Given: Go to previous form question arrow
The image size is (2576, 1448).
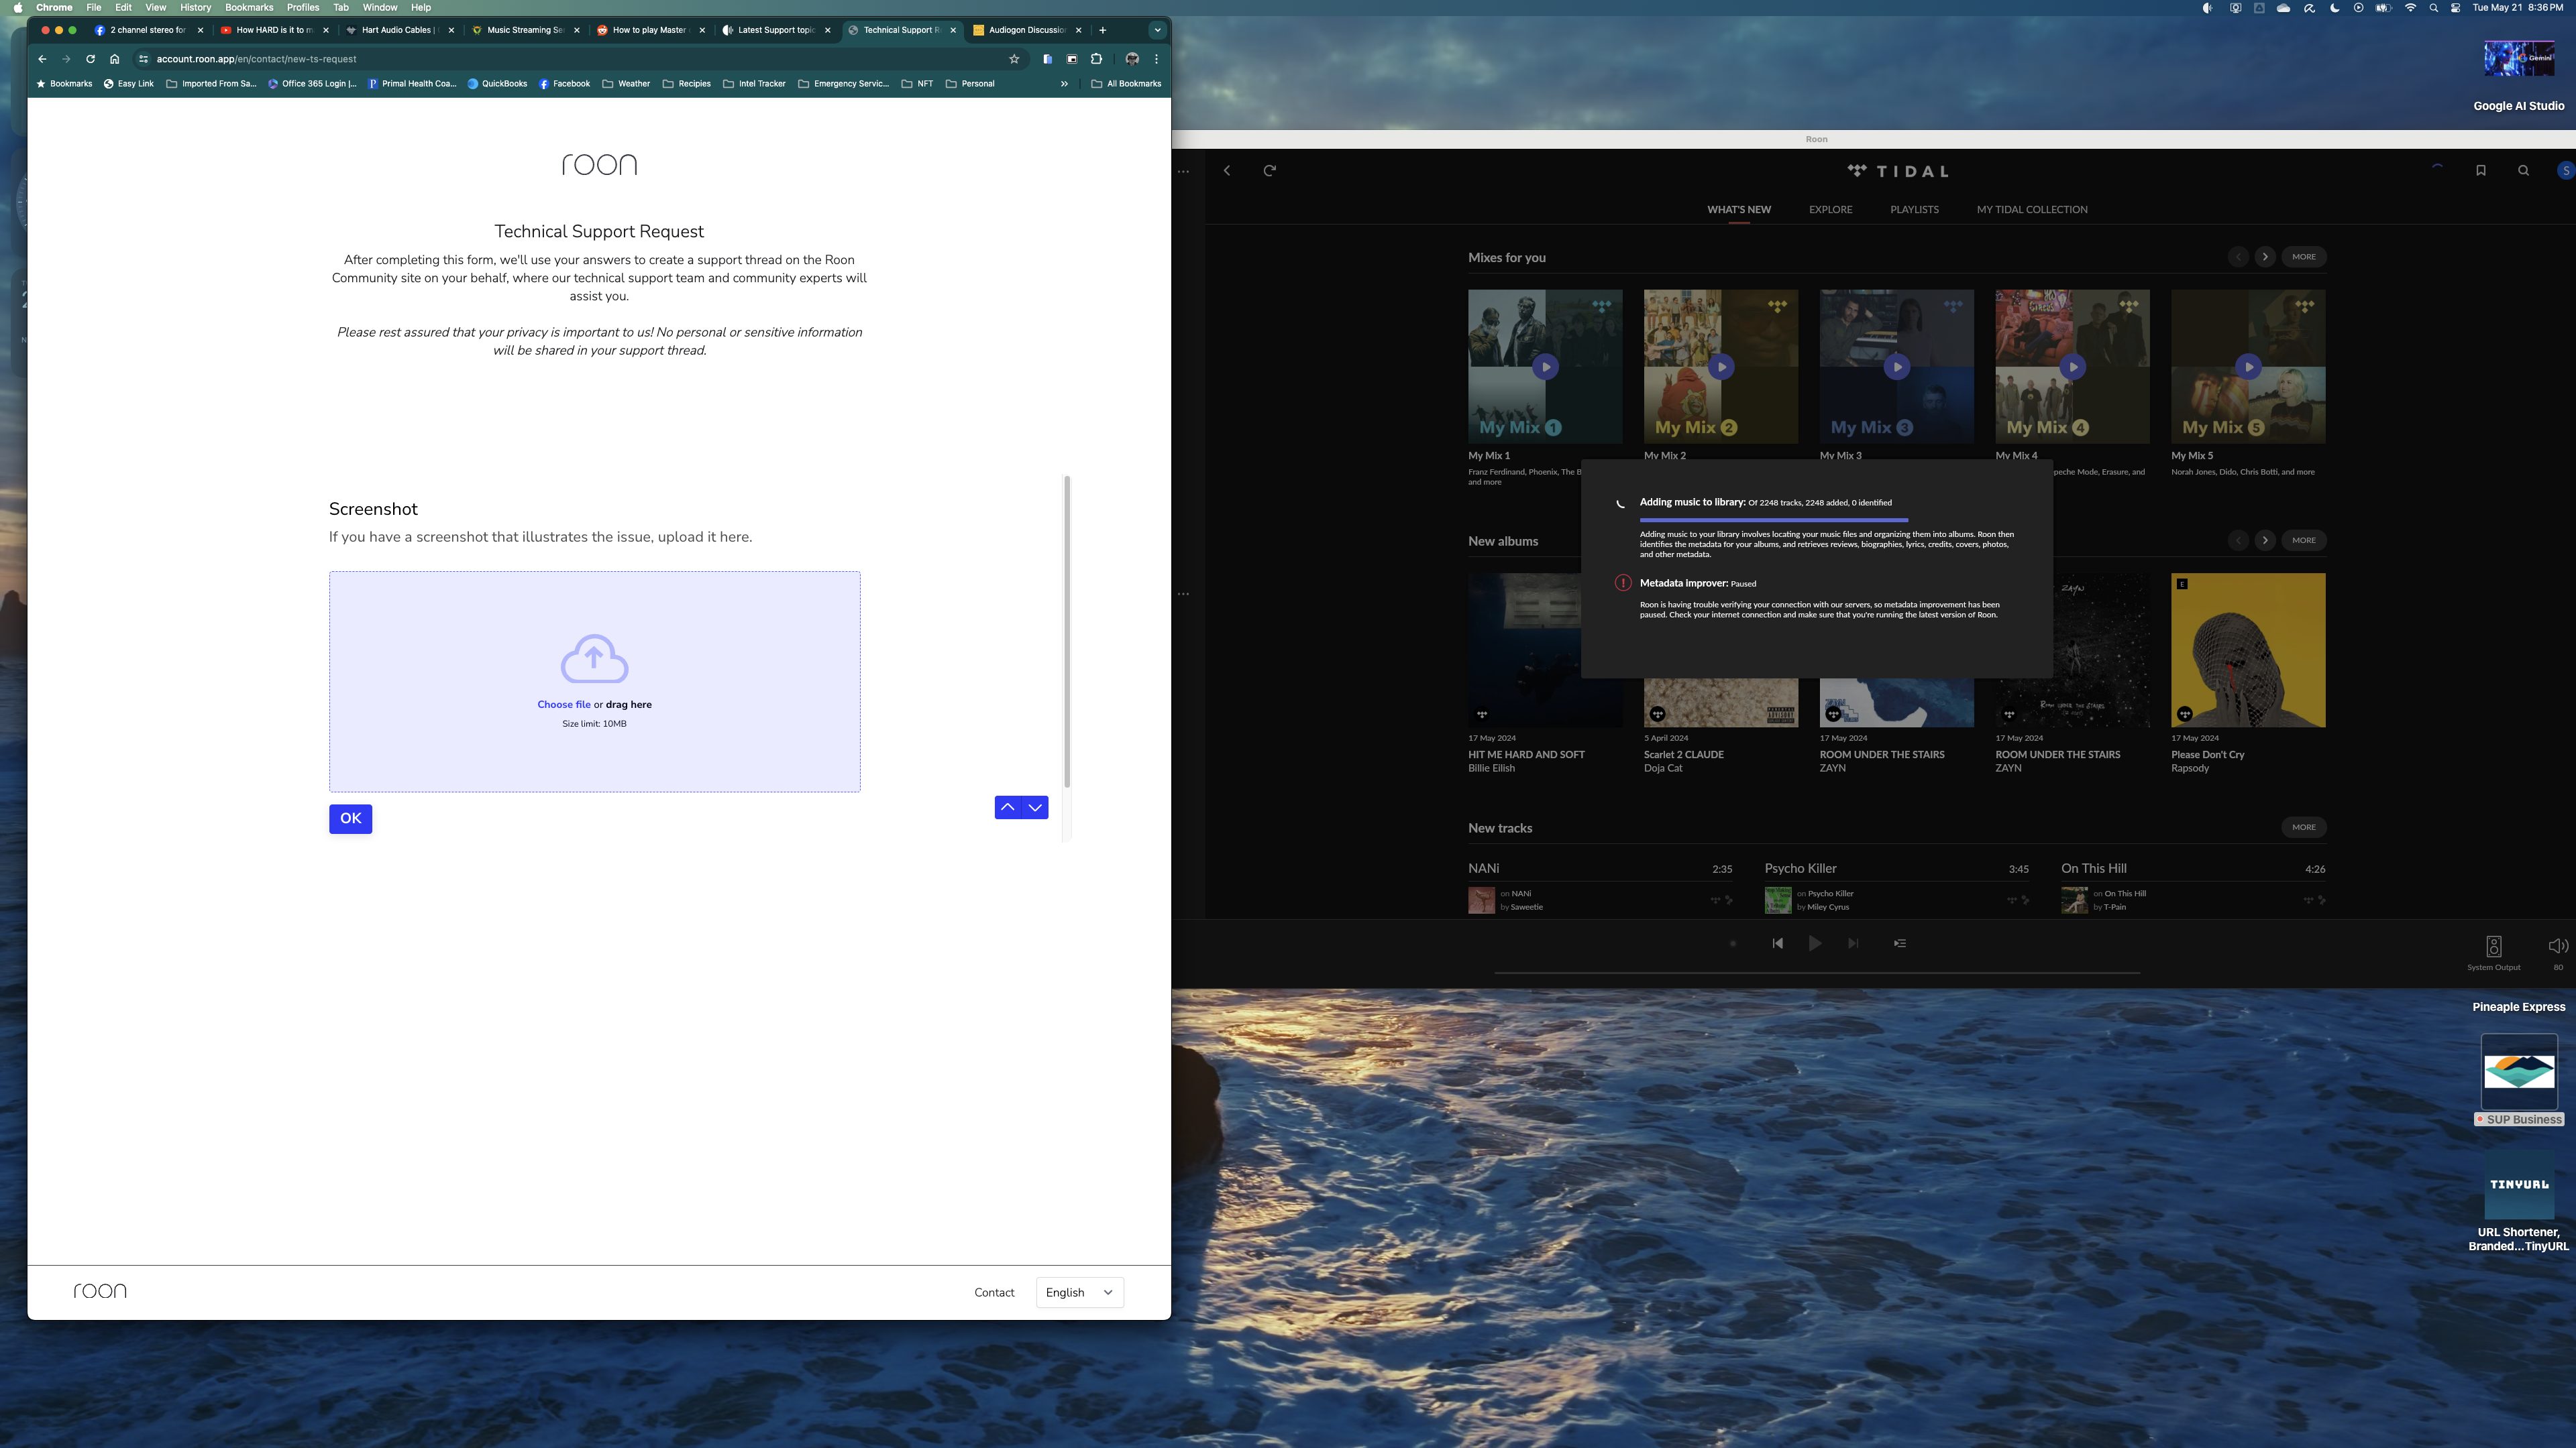Looking at the screenshot, I should coord(1008,807).
